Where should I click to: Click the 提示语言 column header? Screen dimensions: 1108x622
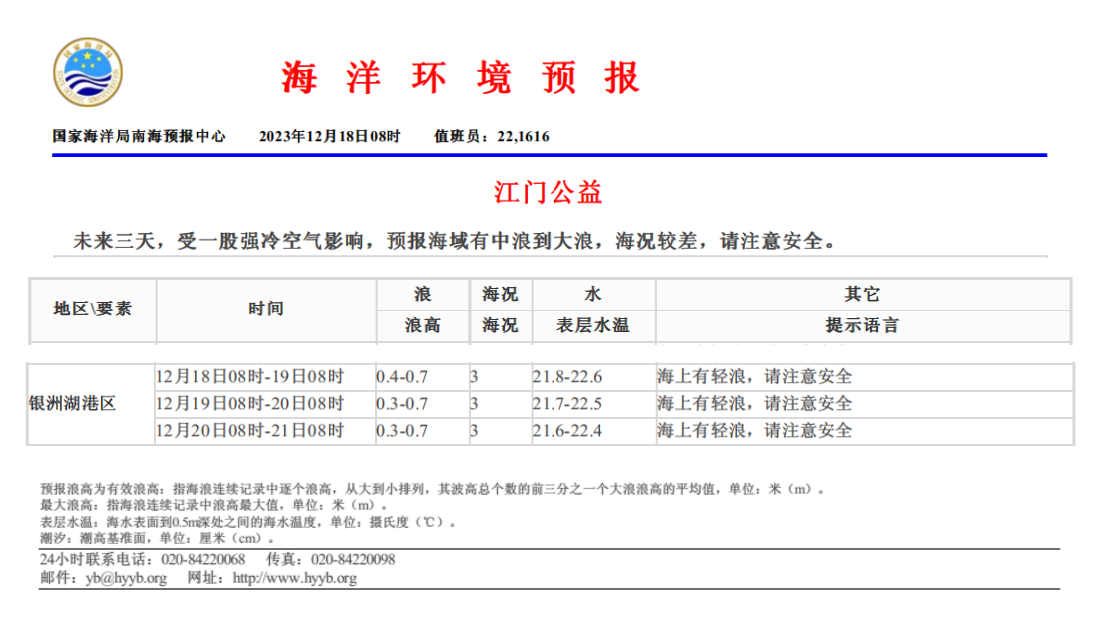pyautogui.click(x=861, y=325)
